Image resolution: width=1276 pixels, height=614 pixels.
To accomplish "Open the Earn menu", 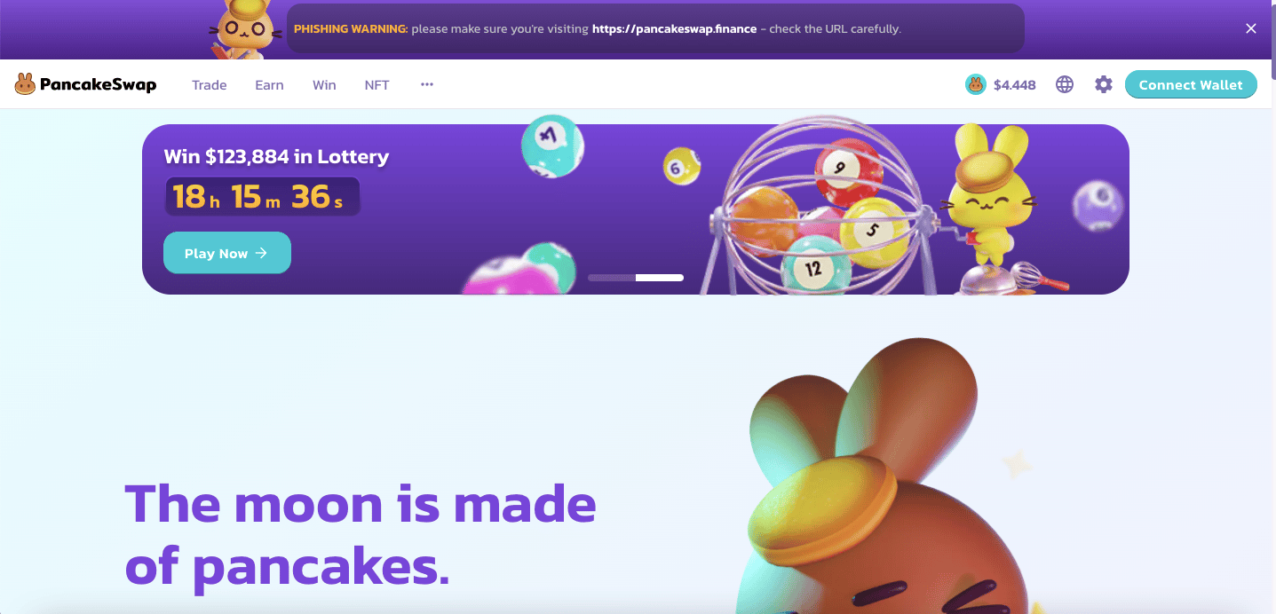I will point(269,85).
